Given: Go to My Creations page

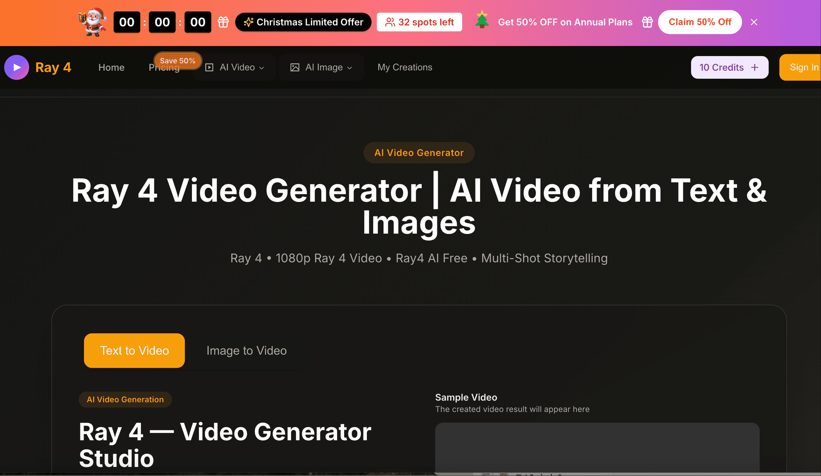Looking at the screenshot, I should 405,68.
